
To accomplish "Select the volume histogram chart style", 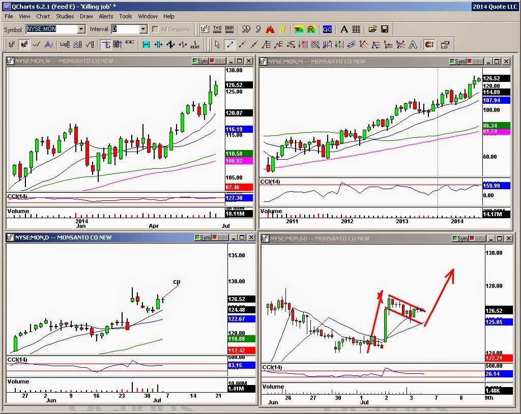I will pos(49,45).
